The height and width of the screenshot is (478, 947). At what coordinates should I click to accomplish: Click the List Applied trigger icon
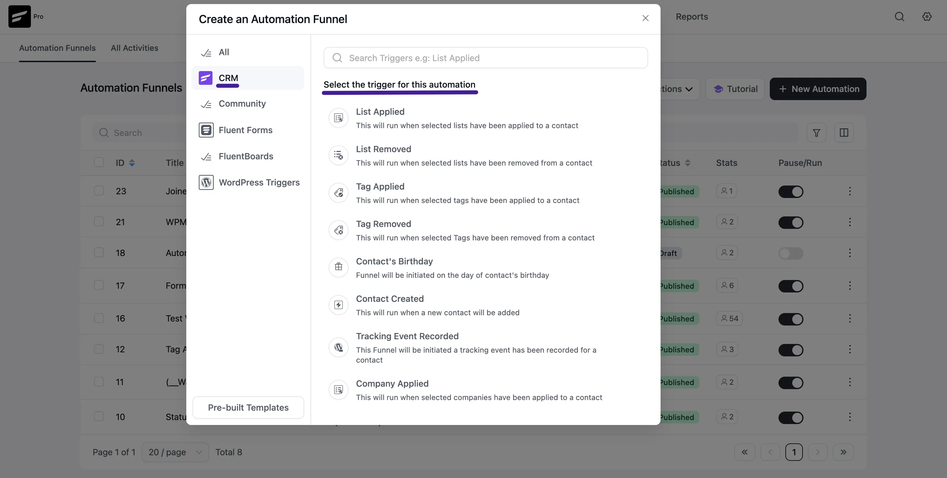[338, 118]
